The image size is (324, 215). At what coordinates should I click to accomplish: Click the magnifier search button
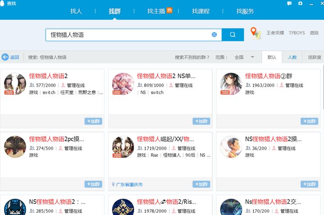232,35
